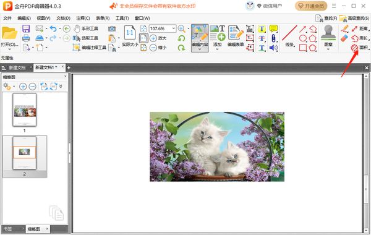Click the 开通会员 membership button
This screenshot has height=235, width=371.
click(x=311, y=6)
